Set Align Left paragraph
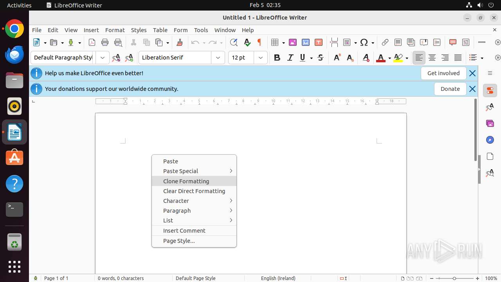Viewport: 501px width, 282px height. 419,58
